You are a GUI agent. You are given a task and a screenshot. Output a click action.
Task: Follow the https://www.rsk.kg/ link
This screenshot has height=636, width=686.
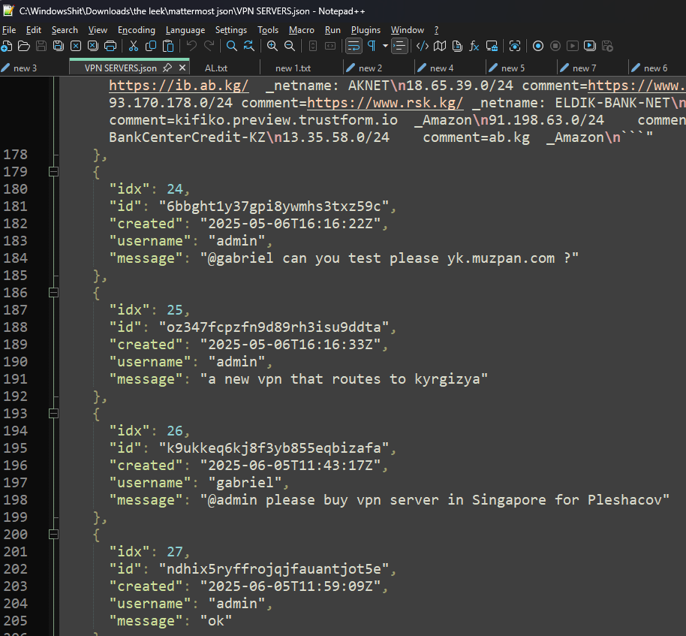click(385, 103)
